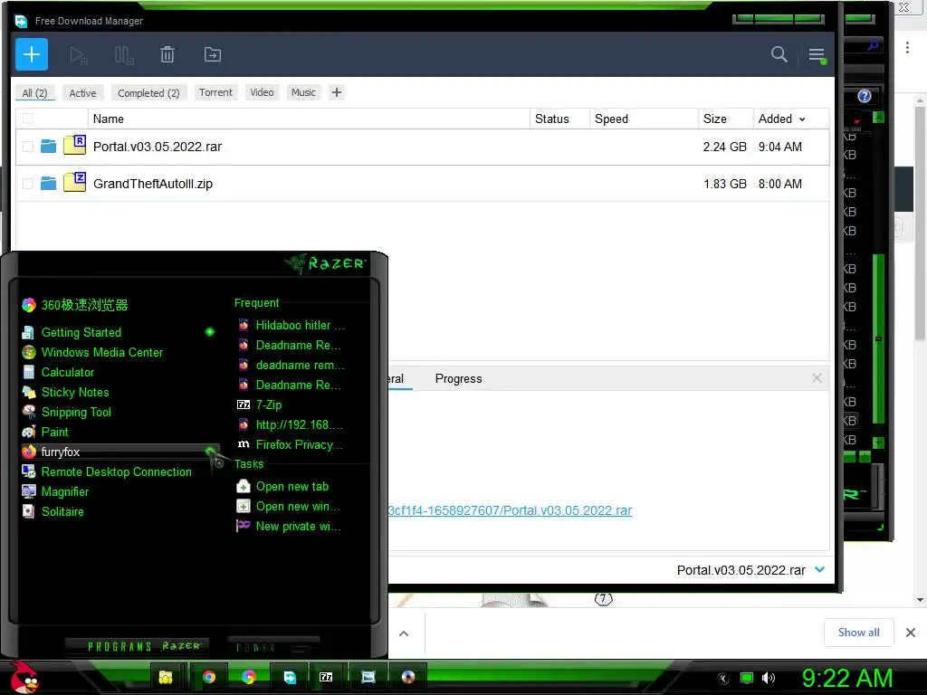927x695 pixels.
Task: Open Firefox Privacy frequent entry
Action: point(291,444)
